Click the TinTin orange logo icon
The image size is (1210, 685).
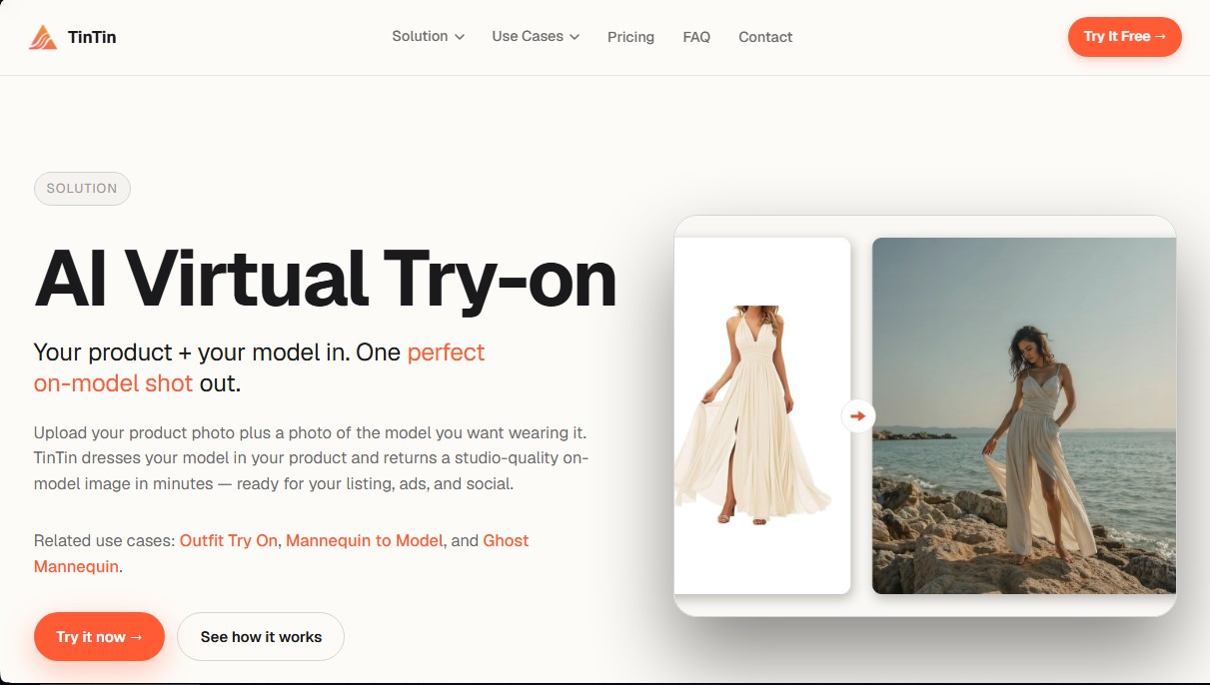(x=43, y=38)
